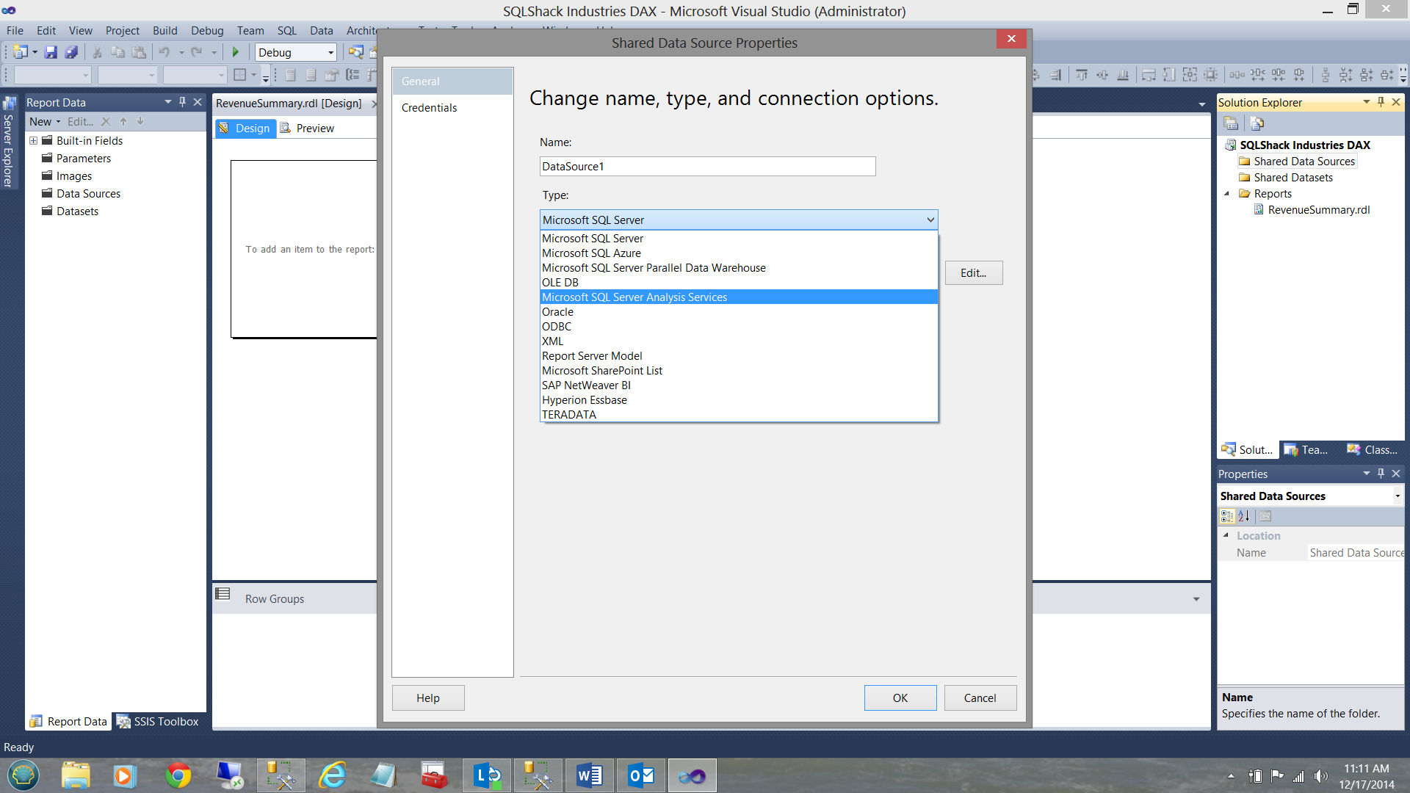Expand the Built-in Fields tree node
Screen dimensions: 1410x793
click(x=33, y=140)
